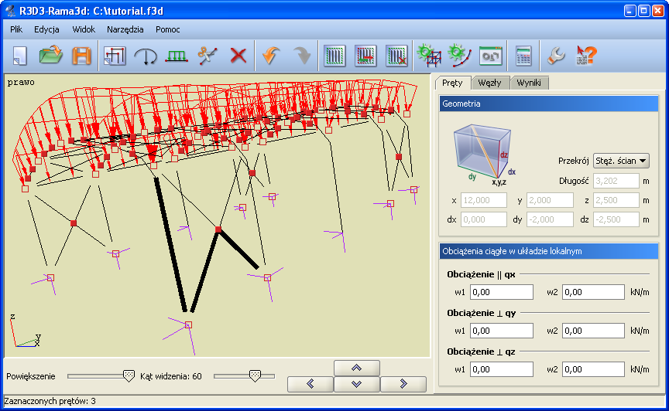Run calculation with gear and frame icon

click(x=429, y=56)
